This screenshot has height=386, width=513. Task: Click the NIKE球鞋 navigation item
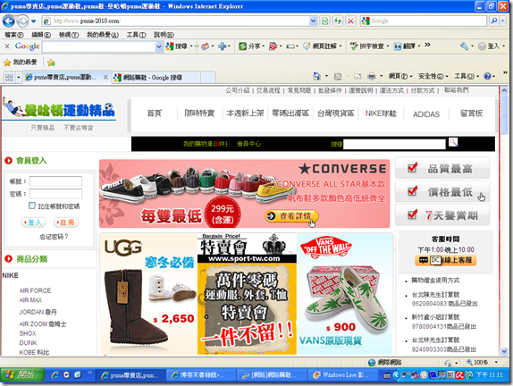[381, 113]
